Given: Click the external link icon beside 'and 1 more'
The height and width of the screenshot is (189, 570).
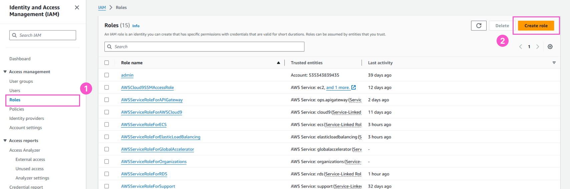Looking at the screenshot, I should click(x=354, y=87).
